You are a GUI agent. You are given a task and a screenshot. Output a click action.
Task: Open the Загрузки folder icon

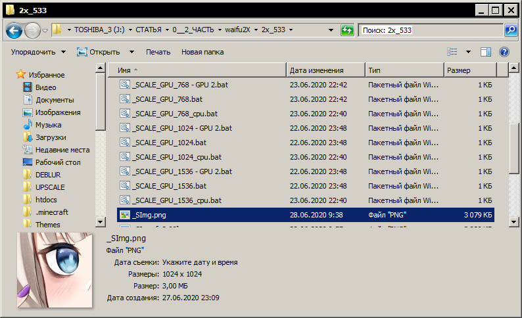point(28,137)
